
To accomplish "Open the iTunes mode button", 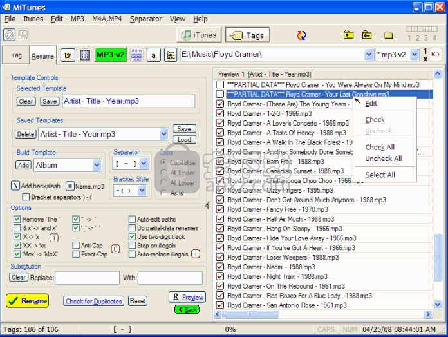I will [199, 35].
